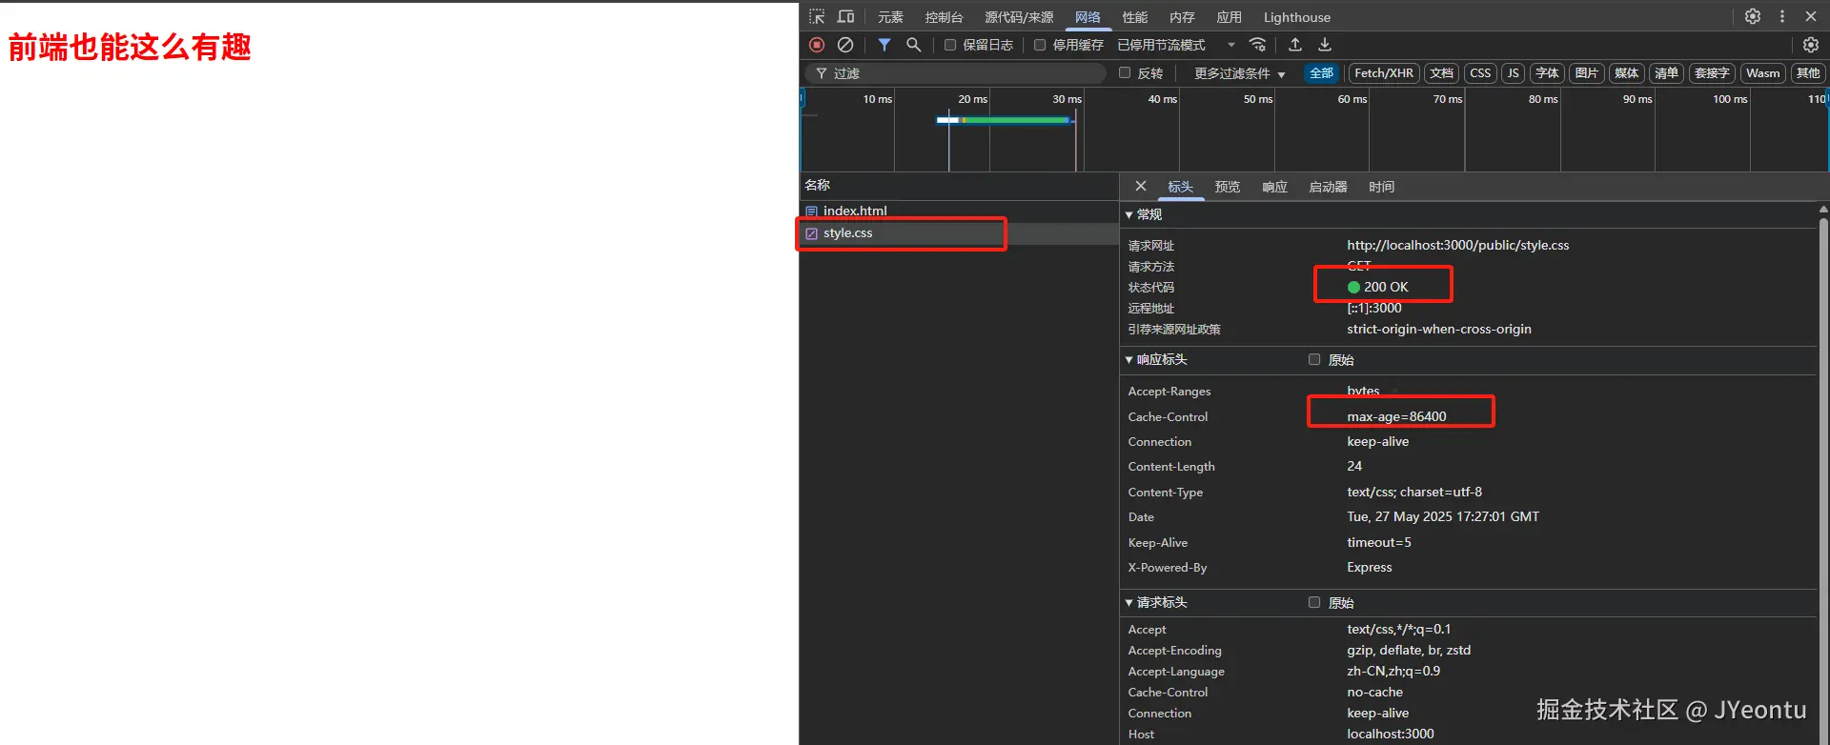Open the 已停用节流模式 throttling dropdown
The width and height of the screenshot is (1830, 745).
click(1176, 45)
